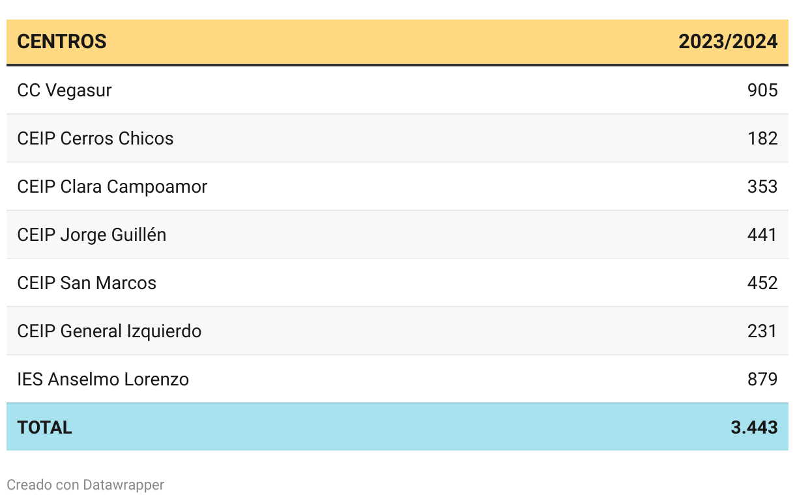795x500 pixels.
Task: Click the value 353 for Clara Campoamor
Action: pos(762,186)
